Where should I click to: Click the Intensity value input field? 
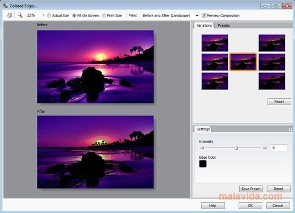point(279,148)
